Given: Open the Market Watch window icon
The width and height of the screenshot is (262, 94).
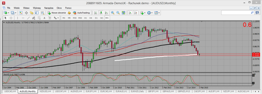Looking at the screenshot, I should pyautogui.click(x=21, y=12).
